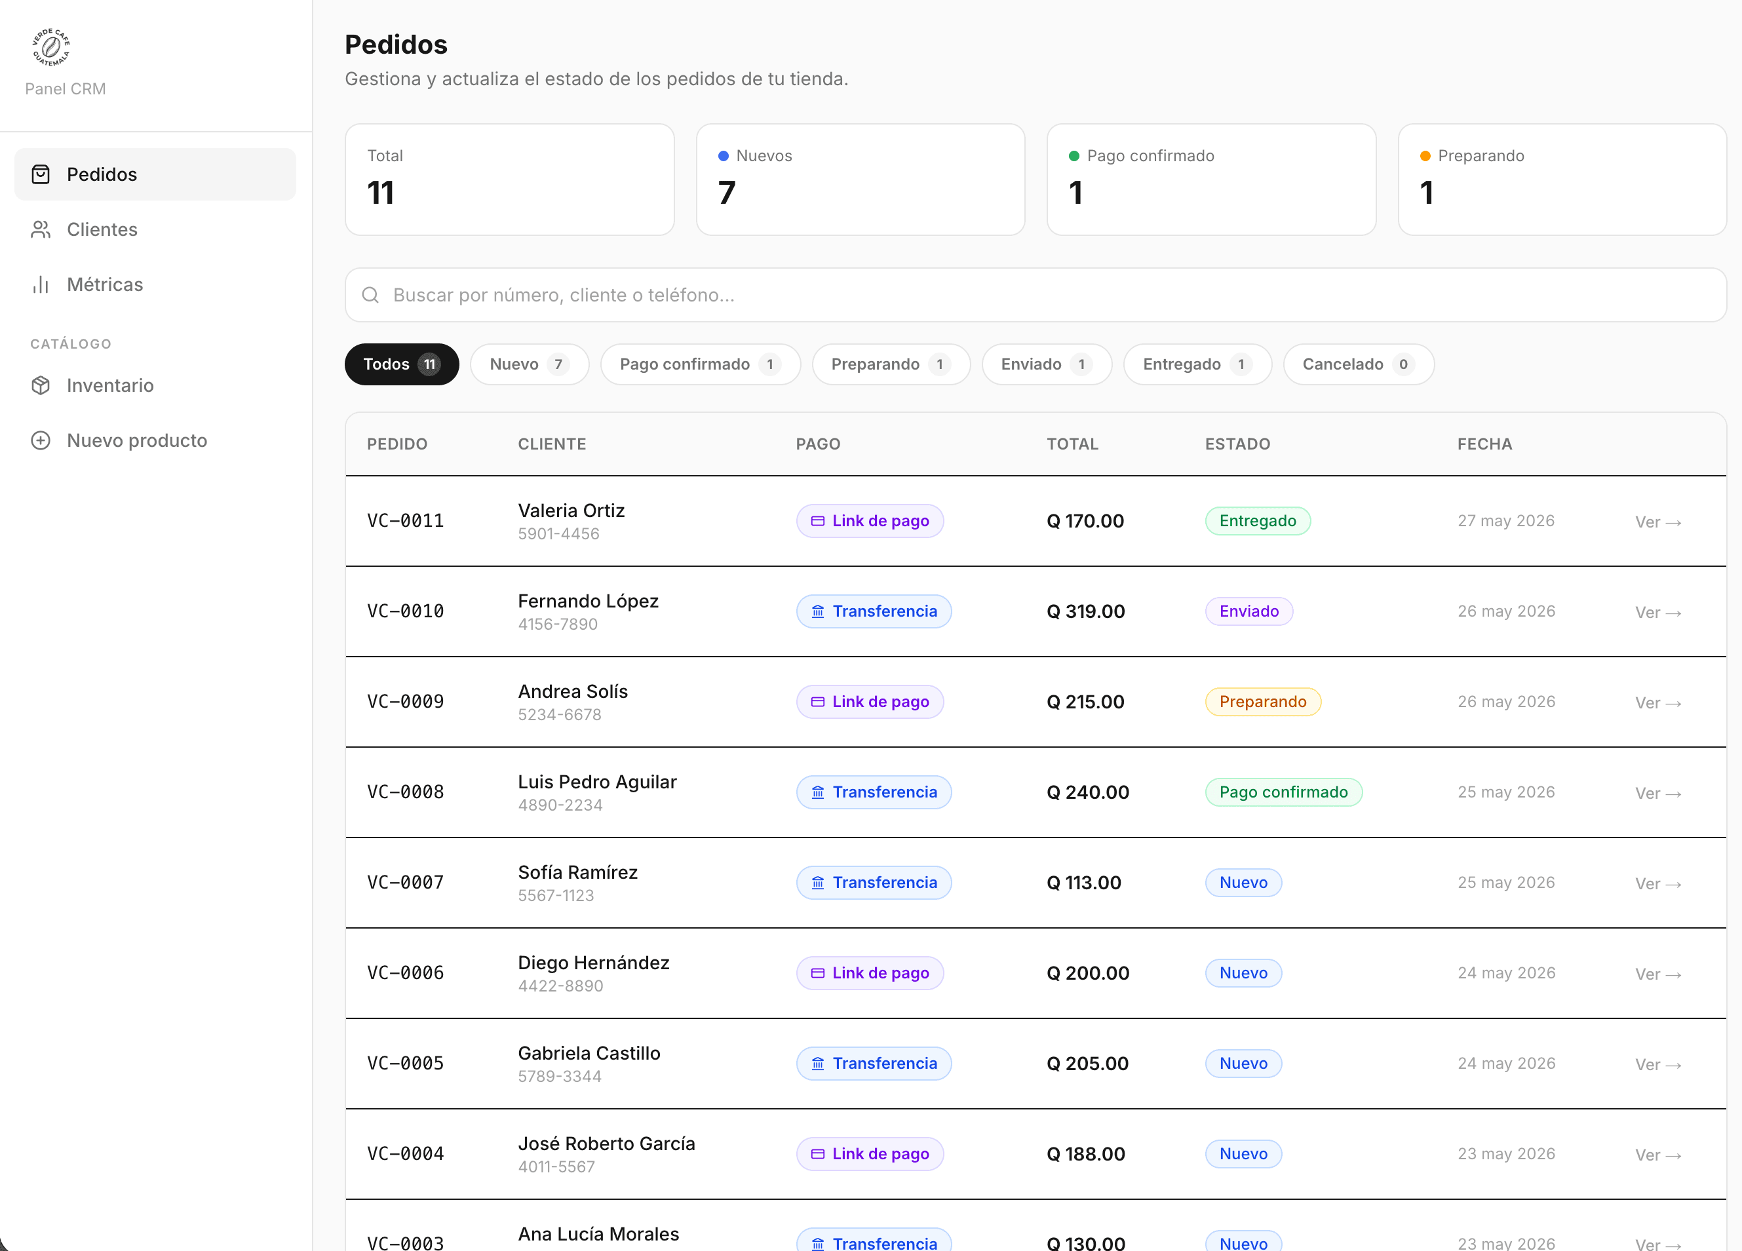Click the TOTAL column header

[1072, 444]
